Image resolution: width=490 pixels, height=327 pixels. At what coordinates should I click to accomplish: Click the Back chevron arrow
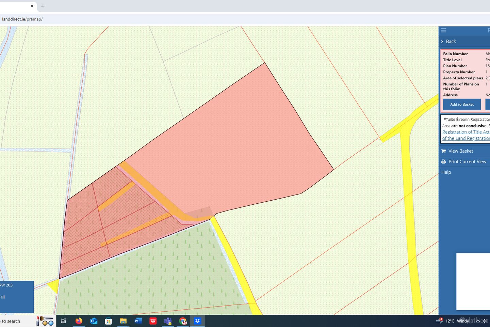click(x=442, y=42)
